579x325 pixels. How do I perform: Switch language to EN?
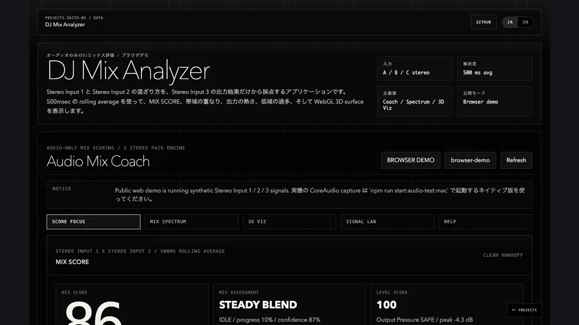tap(525, 22)
